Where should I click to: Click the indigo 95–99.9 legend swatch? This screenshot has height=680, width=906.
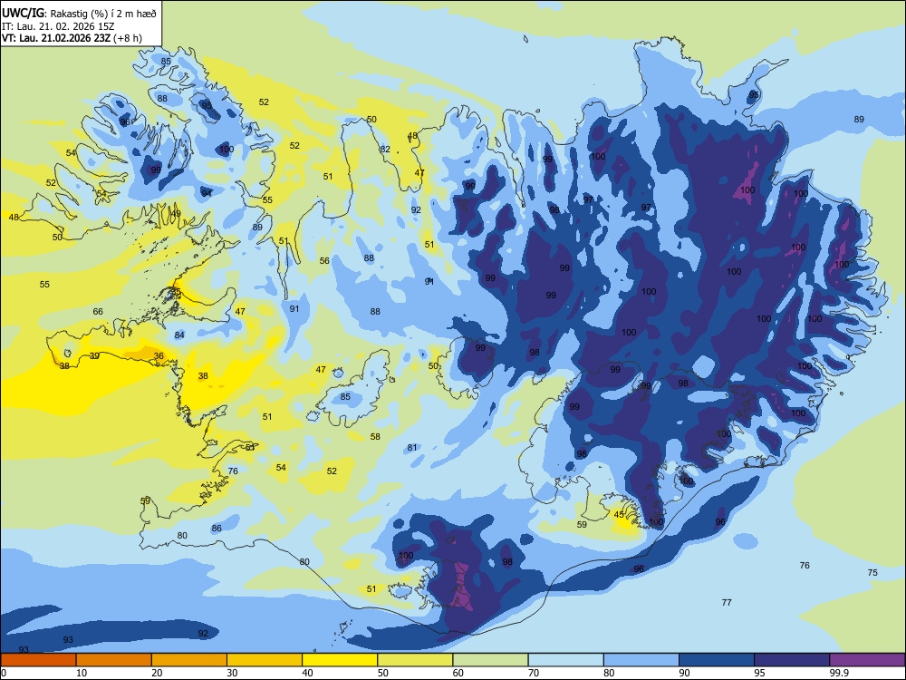pos(792,660)
